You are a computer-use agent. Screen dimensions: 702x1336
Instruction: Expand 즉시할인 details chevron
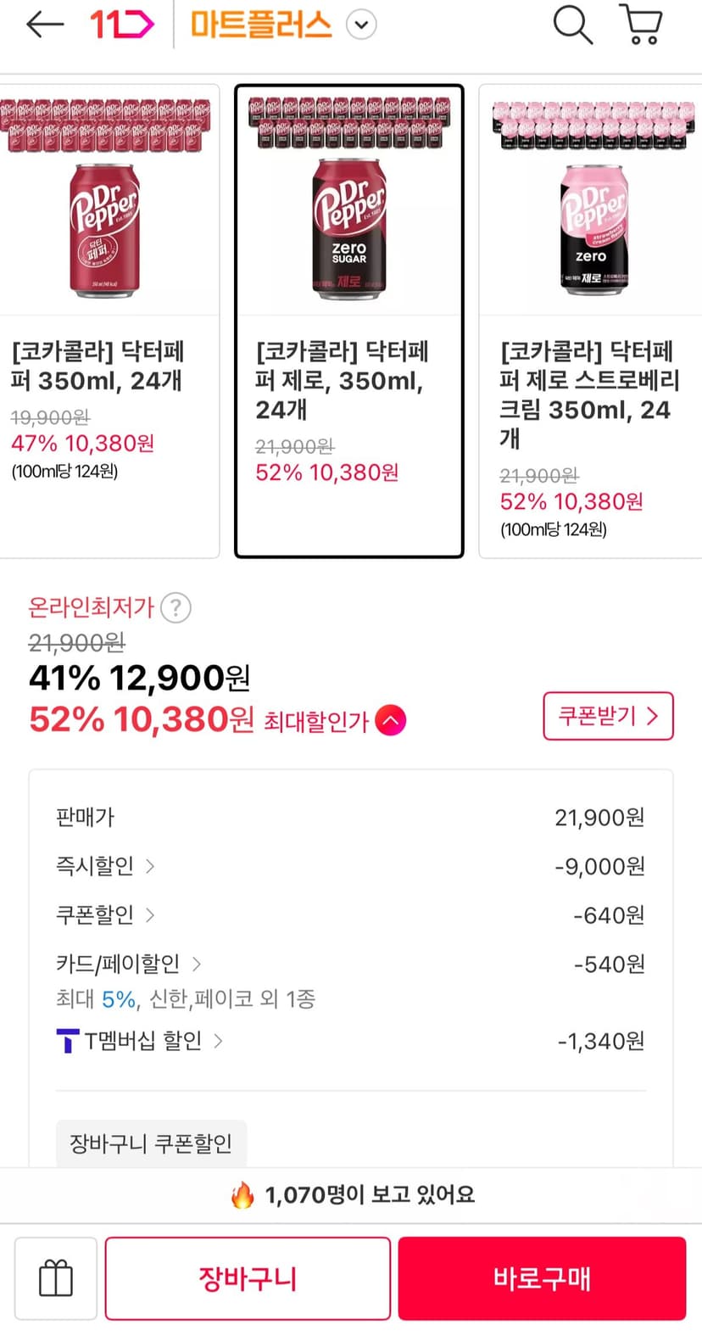[x=150, y=866]
